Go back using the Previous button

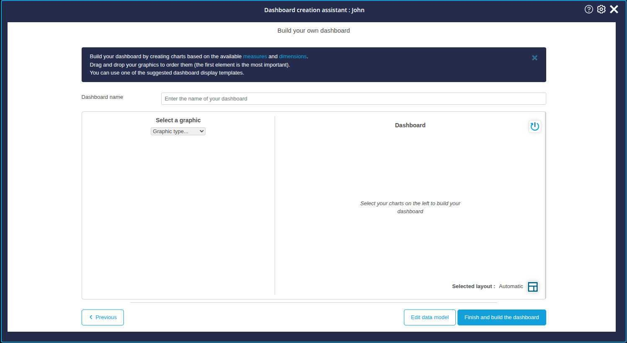click(x=103, y=317)
